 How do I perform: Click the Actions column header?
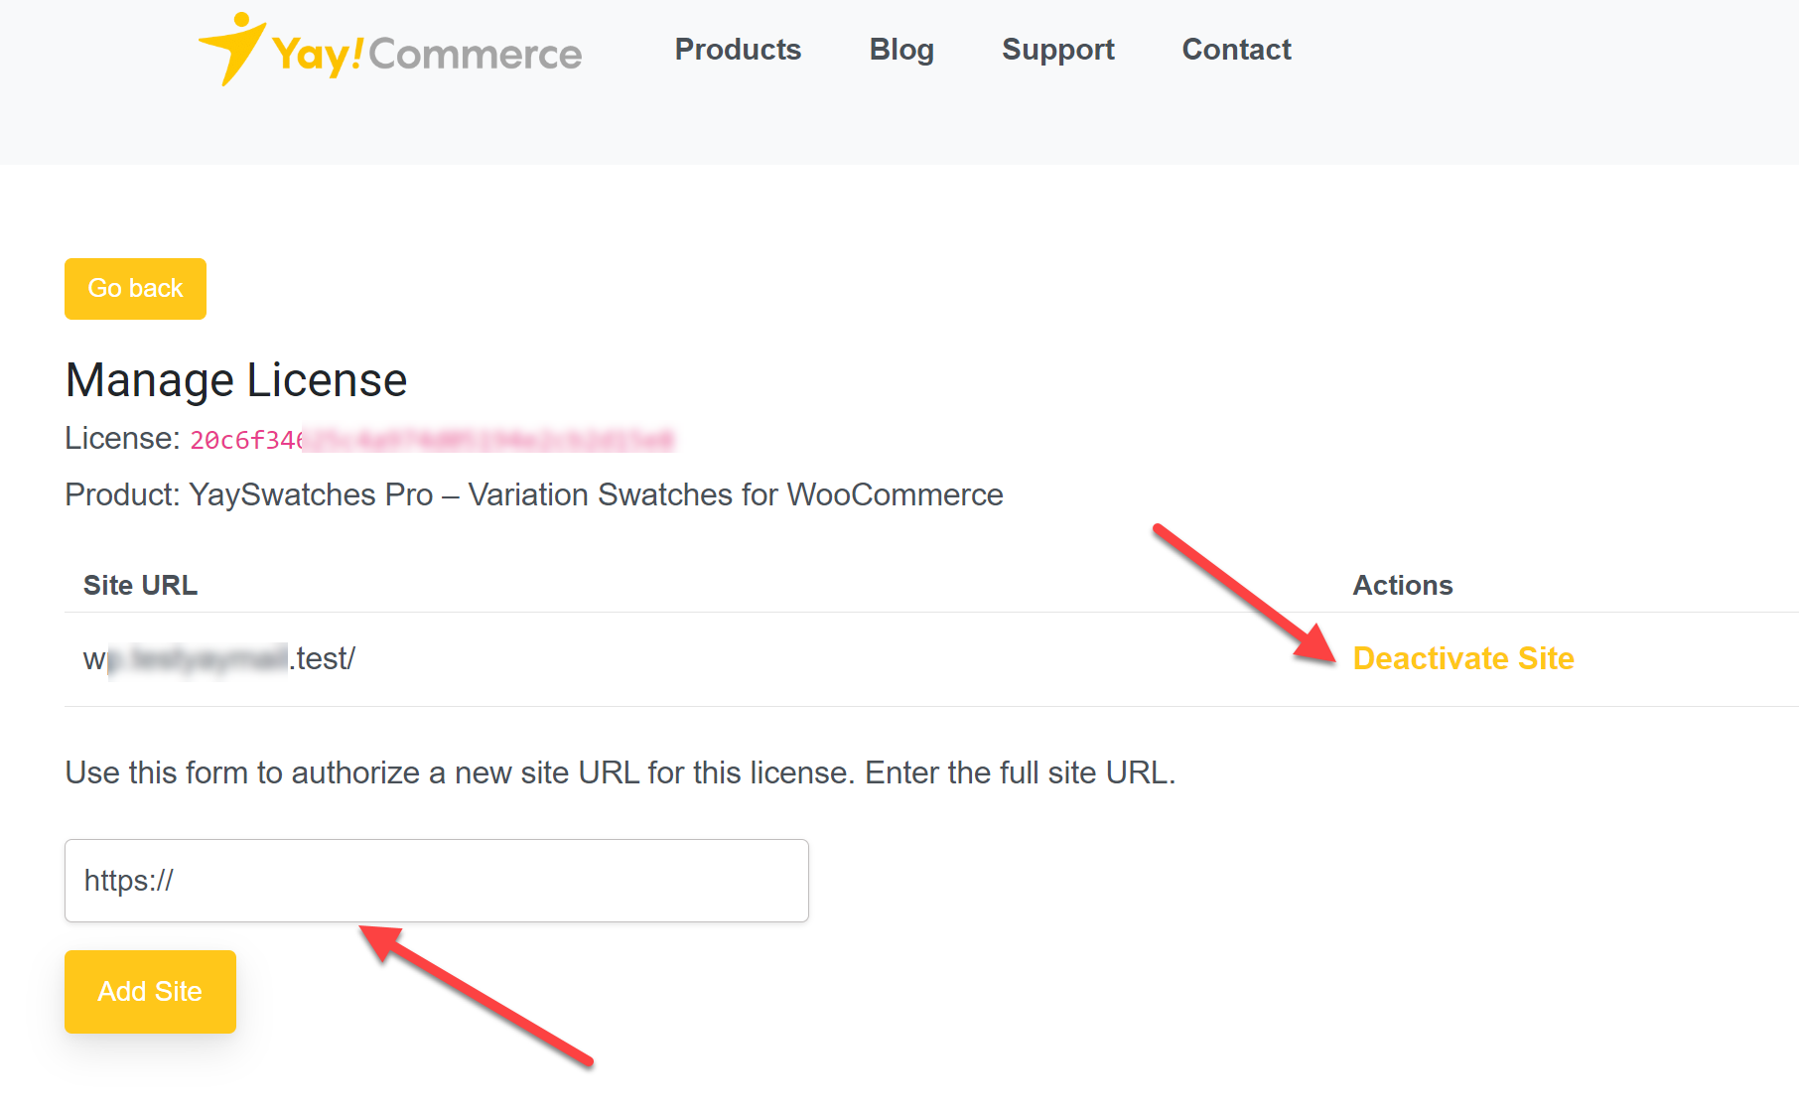coord(1402,586)
